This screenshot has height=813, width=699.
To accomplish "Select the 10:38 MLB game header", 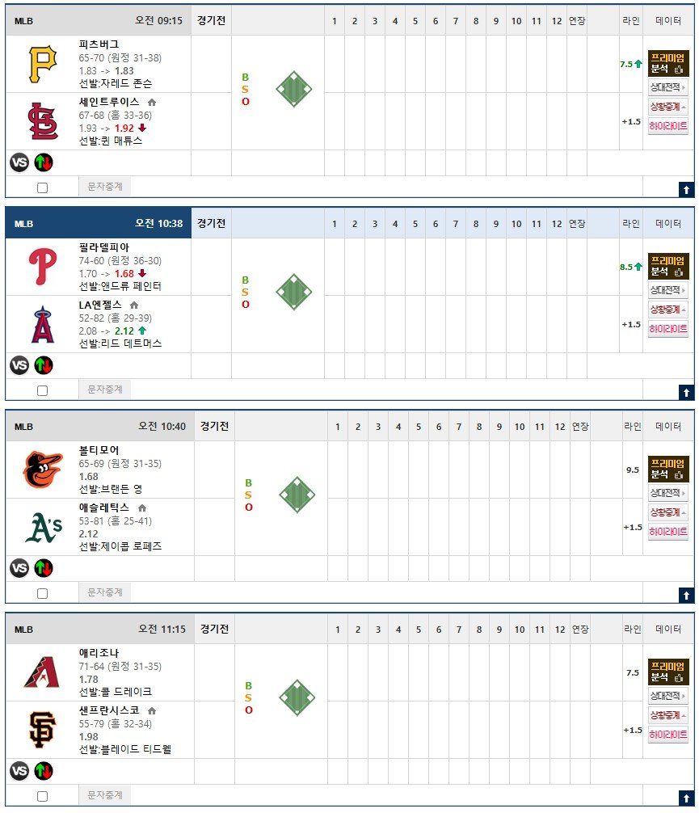I will [98, 224].
